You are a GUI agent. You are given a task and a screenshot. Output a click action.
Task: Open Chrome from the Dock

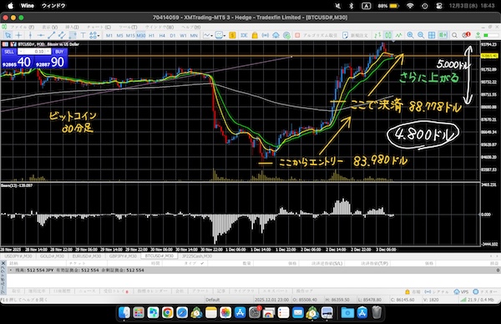168,312
